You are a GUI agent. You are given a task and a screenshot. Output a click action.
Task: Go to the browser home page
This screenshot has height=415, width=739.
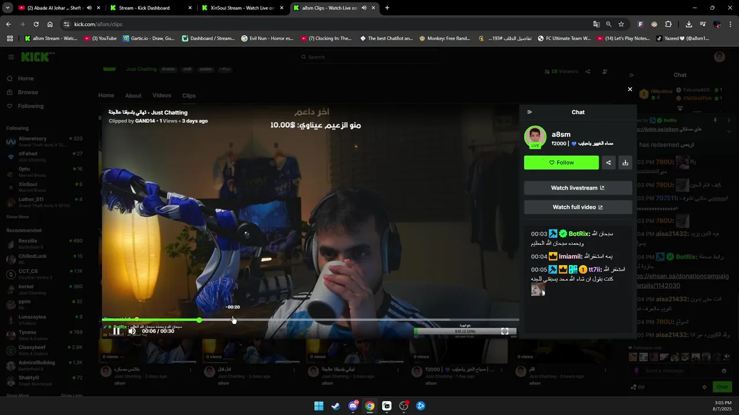pyautogui.click(x=50, y=24)
